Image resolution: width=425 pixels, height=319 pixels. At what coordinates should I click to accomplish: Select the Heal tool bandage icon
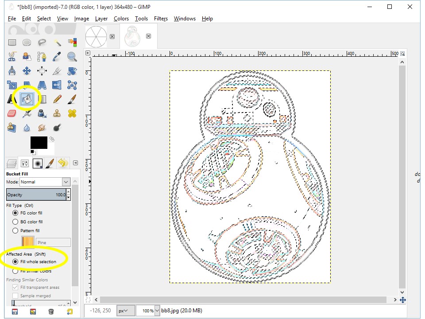click(x=72, y=113)
